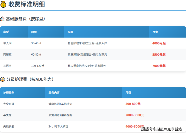
Task: Click 月费 header in the nursing level table
Action: coord(128,93)
